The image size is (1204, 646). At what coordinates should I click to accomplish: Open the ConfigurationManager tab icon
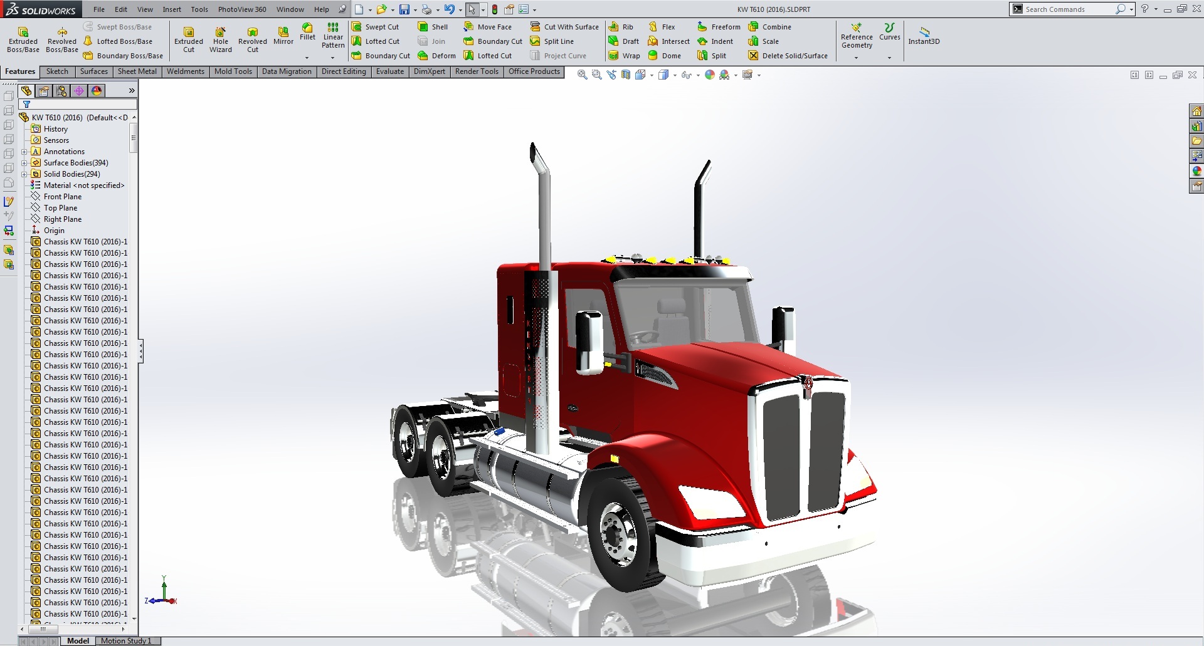61,91
